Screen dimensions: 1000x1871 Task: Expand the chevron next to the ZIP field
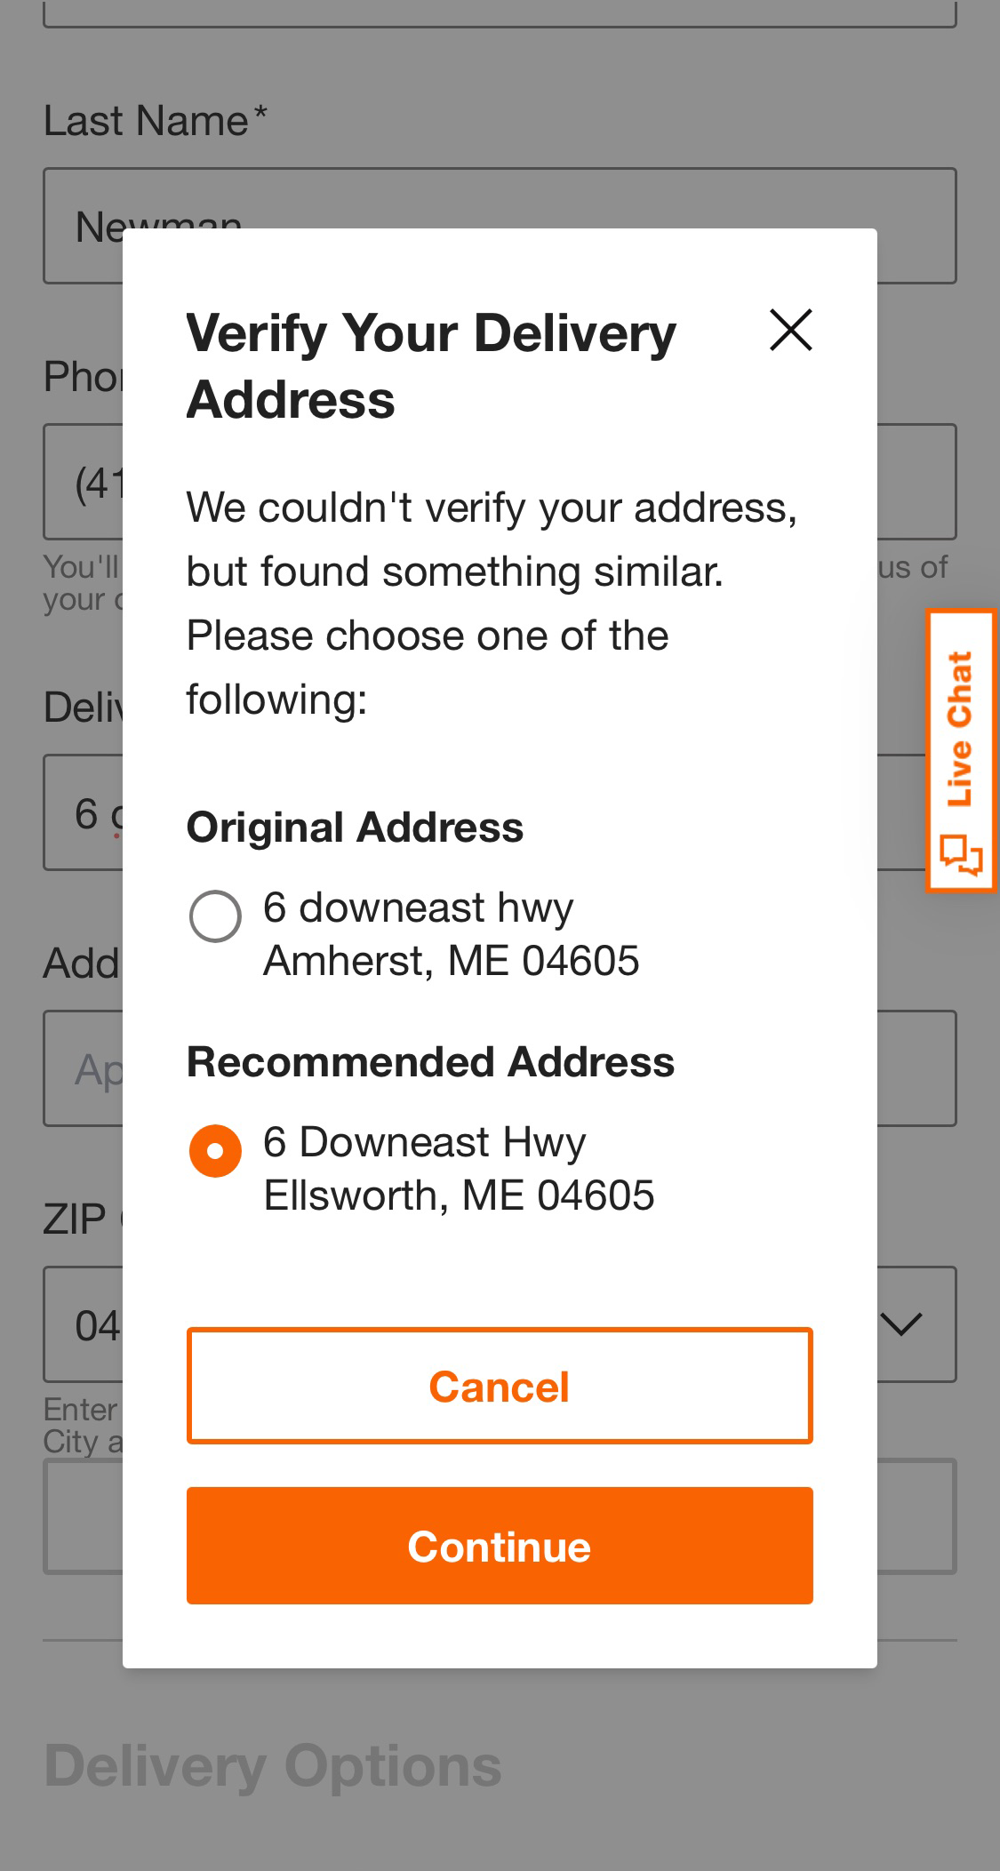(x=900, y=1325)
